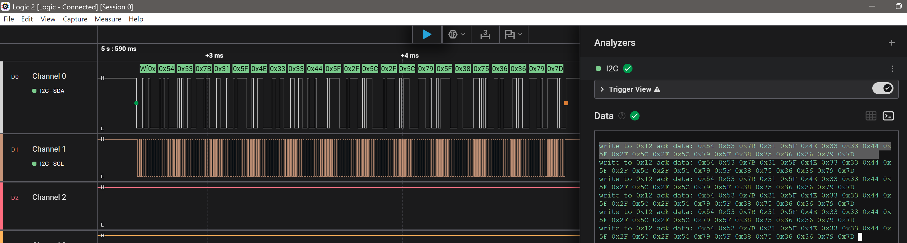This screenshot has height=243, width=907.
Task: Open the trigger mode dropdown in toolbar
Action: (x=457, y=34)
